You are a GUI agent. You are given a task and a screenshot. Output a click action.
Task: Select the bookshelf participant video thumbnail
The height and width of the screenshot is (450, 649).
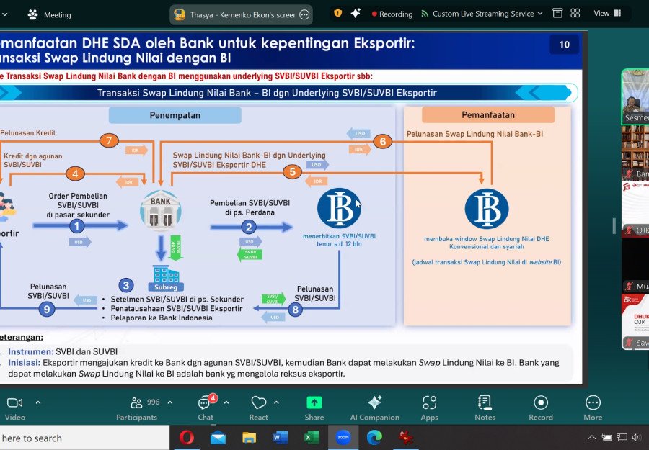[635, 153]
